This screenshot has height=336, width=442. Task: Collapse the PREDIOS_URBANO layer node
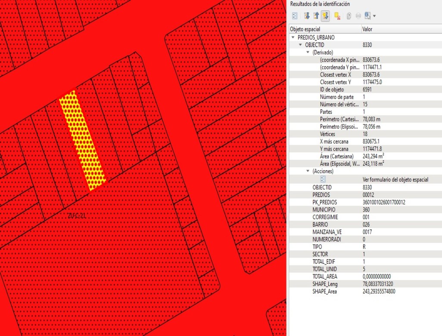[x=293, y=37]
